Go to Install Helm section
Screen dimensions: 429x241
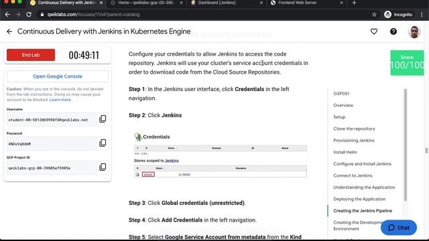[x=345, y=152]
